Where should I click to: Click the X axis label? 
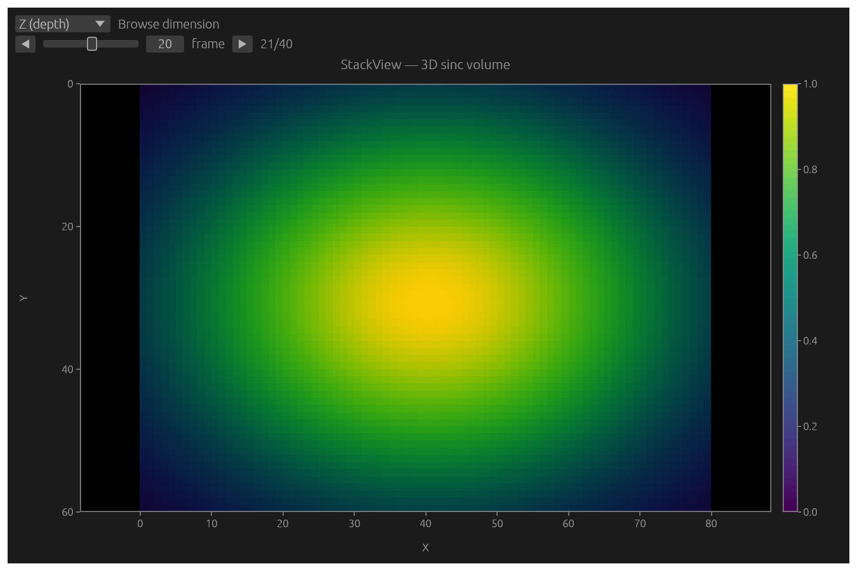click(x=425, y=548)
